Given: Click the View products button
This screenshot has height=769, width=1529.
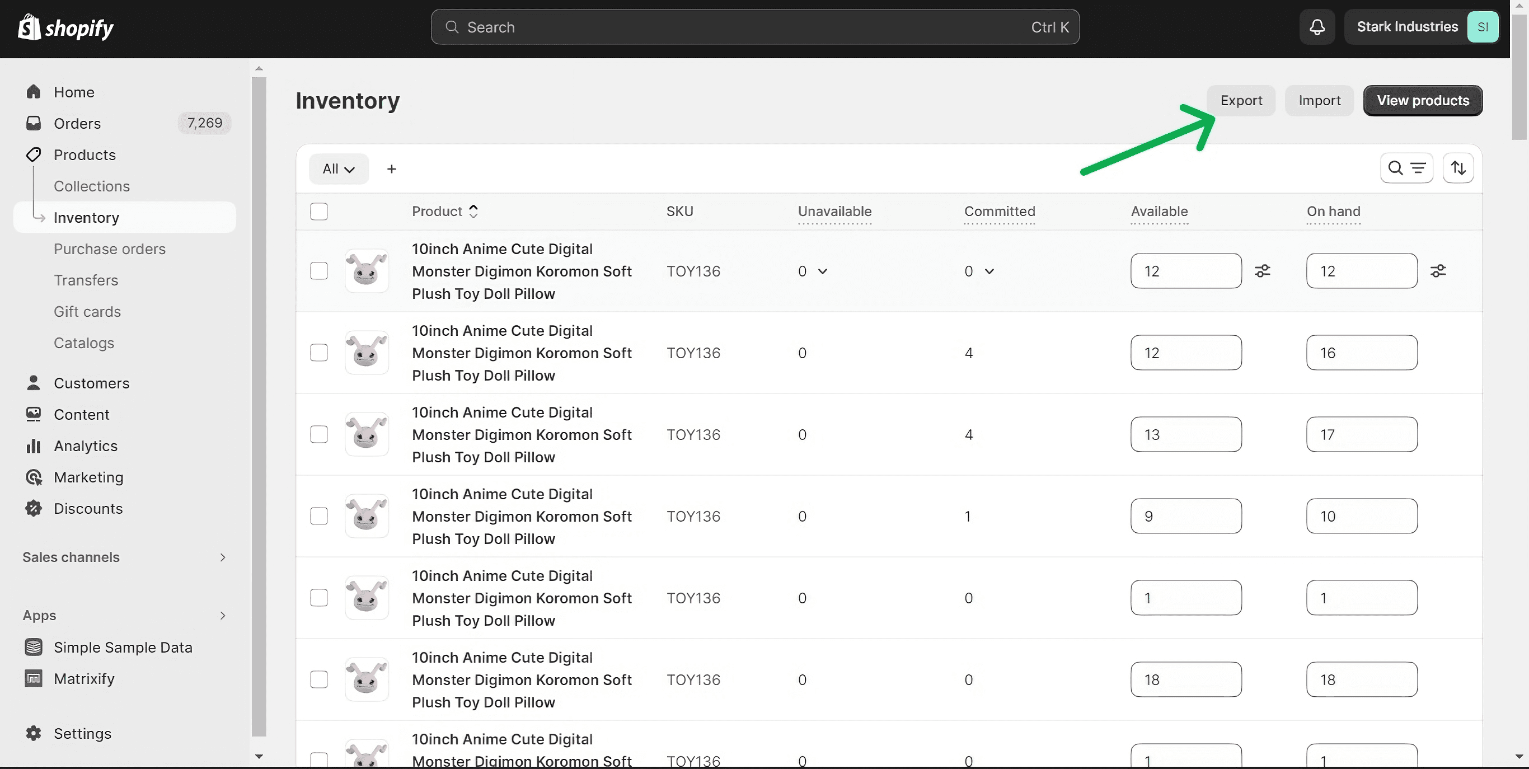Looking at the screenshot, I should tap(1422, 100).
